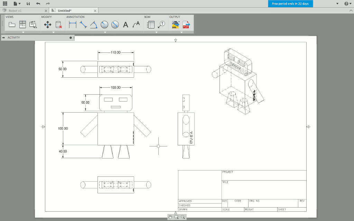Viewport: 354px width, 221px height.
Task: Click the CODE field in title block
Action: (x=238, y=203)
